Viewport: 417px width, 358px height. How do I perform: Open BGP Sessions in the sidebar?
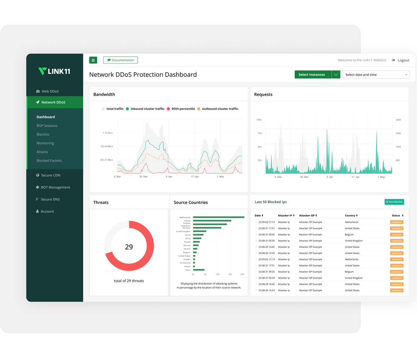pos(47,126)
